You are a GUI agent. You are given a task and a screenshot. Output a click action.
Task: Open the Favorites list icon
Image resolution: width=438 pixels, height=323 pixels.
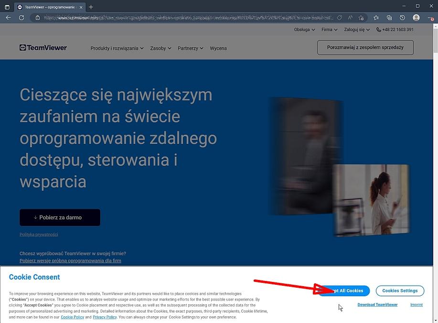click(x=376, y=18)
